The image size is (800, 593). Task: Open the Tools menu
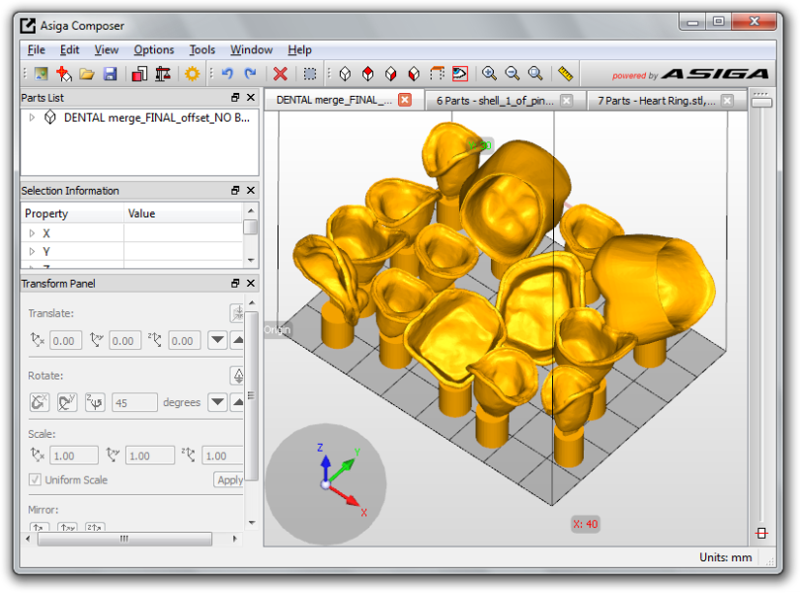click(x=202, y=50)
